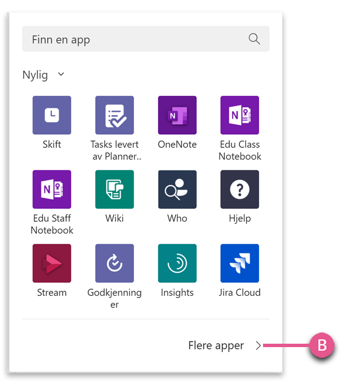Launch the OneNote app
Screen dimensions: 343x390
tap(177, 115)
